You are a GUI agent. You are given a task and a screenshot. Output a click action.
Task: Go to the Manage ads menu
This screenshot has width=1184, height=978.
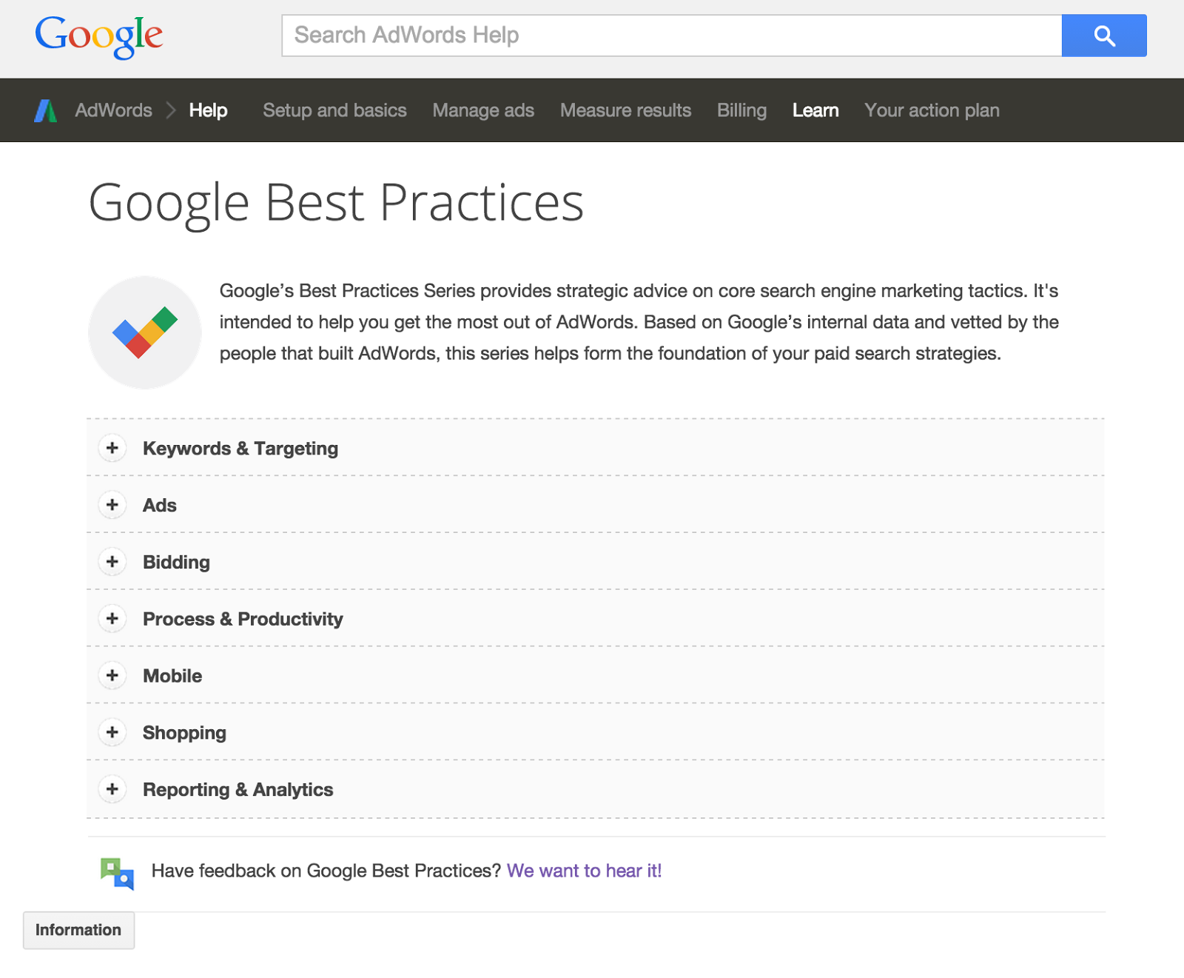483,110
